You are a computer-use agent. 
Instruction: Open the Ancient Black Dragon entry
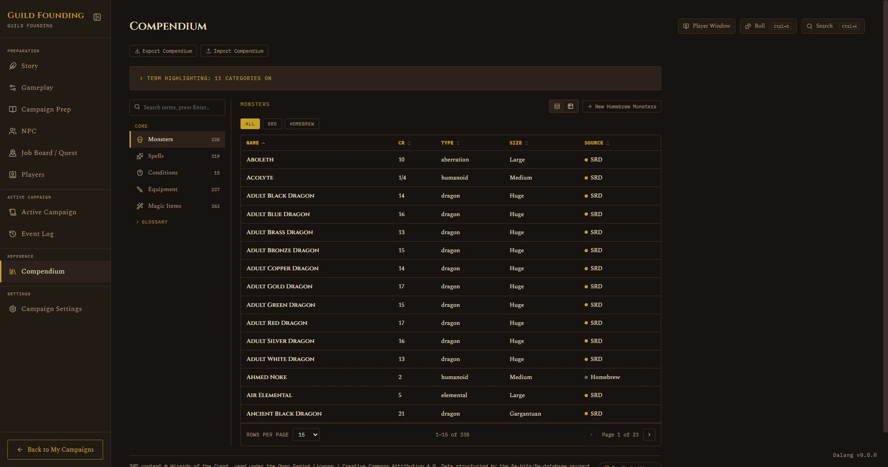[x=451, y=414]
